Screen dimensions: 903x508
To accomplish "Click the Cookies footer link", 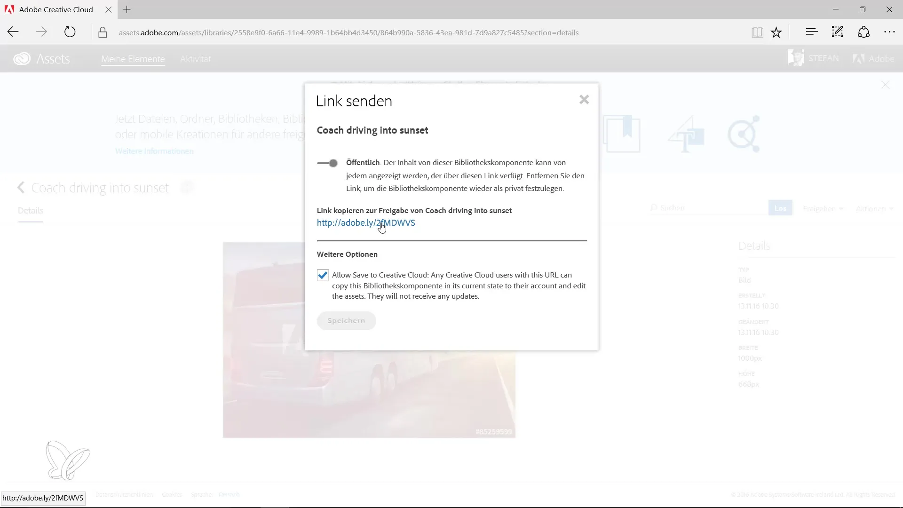I will click(x=172, y=494).
